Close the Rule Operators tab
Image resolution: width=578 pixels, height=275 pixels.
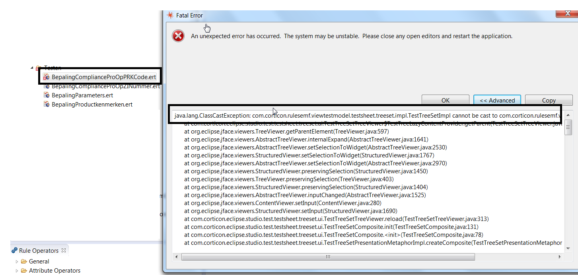[64, 250]
